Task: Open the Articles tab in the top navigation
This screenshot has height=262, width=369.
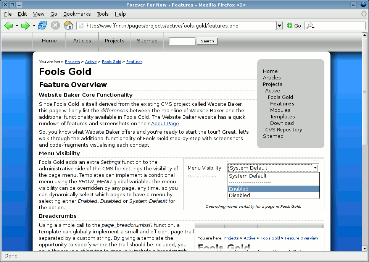Action: pos(82,41)
